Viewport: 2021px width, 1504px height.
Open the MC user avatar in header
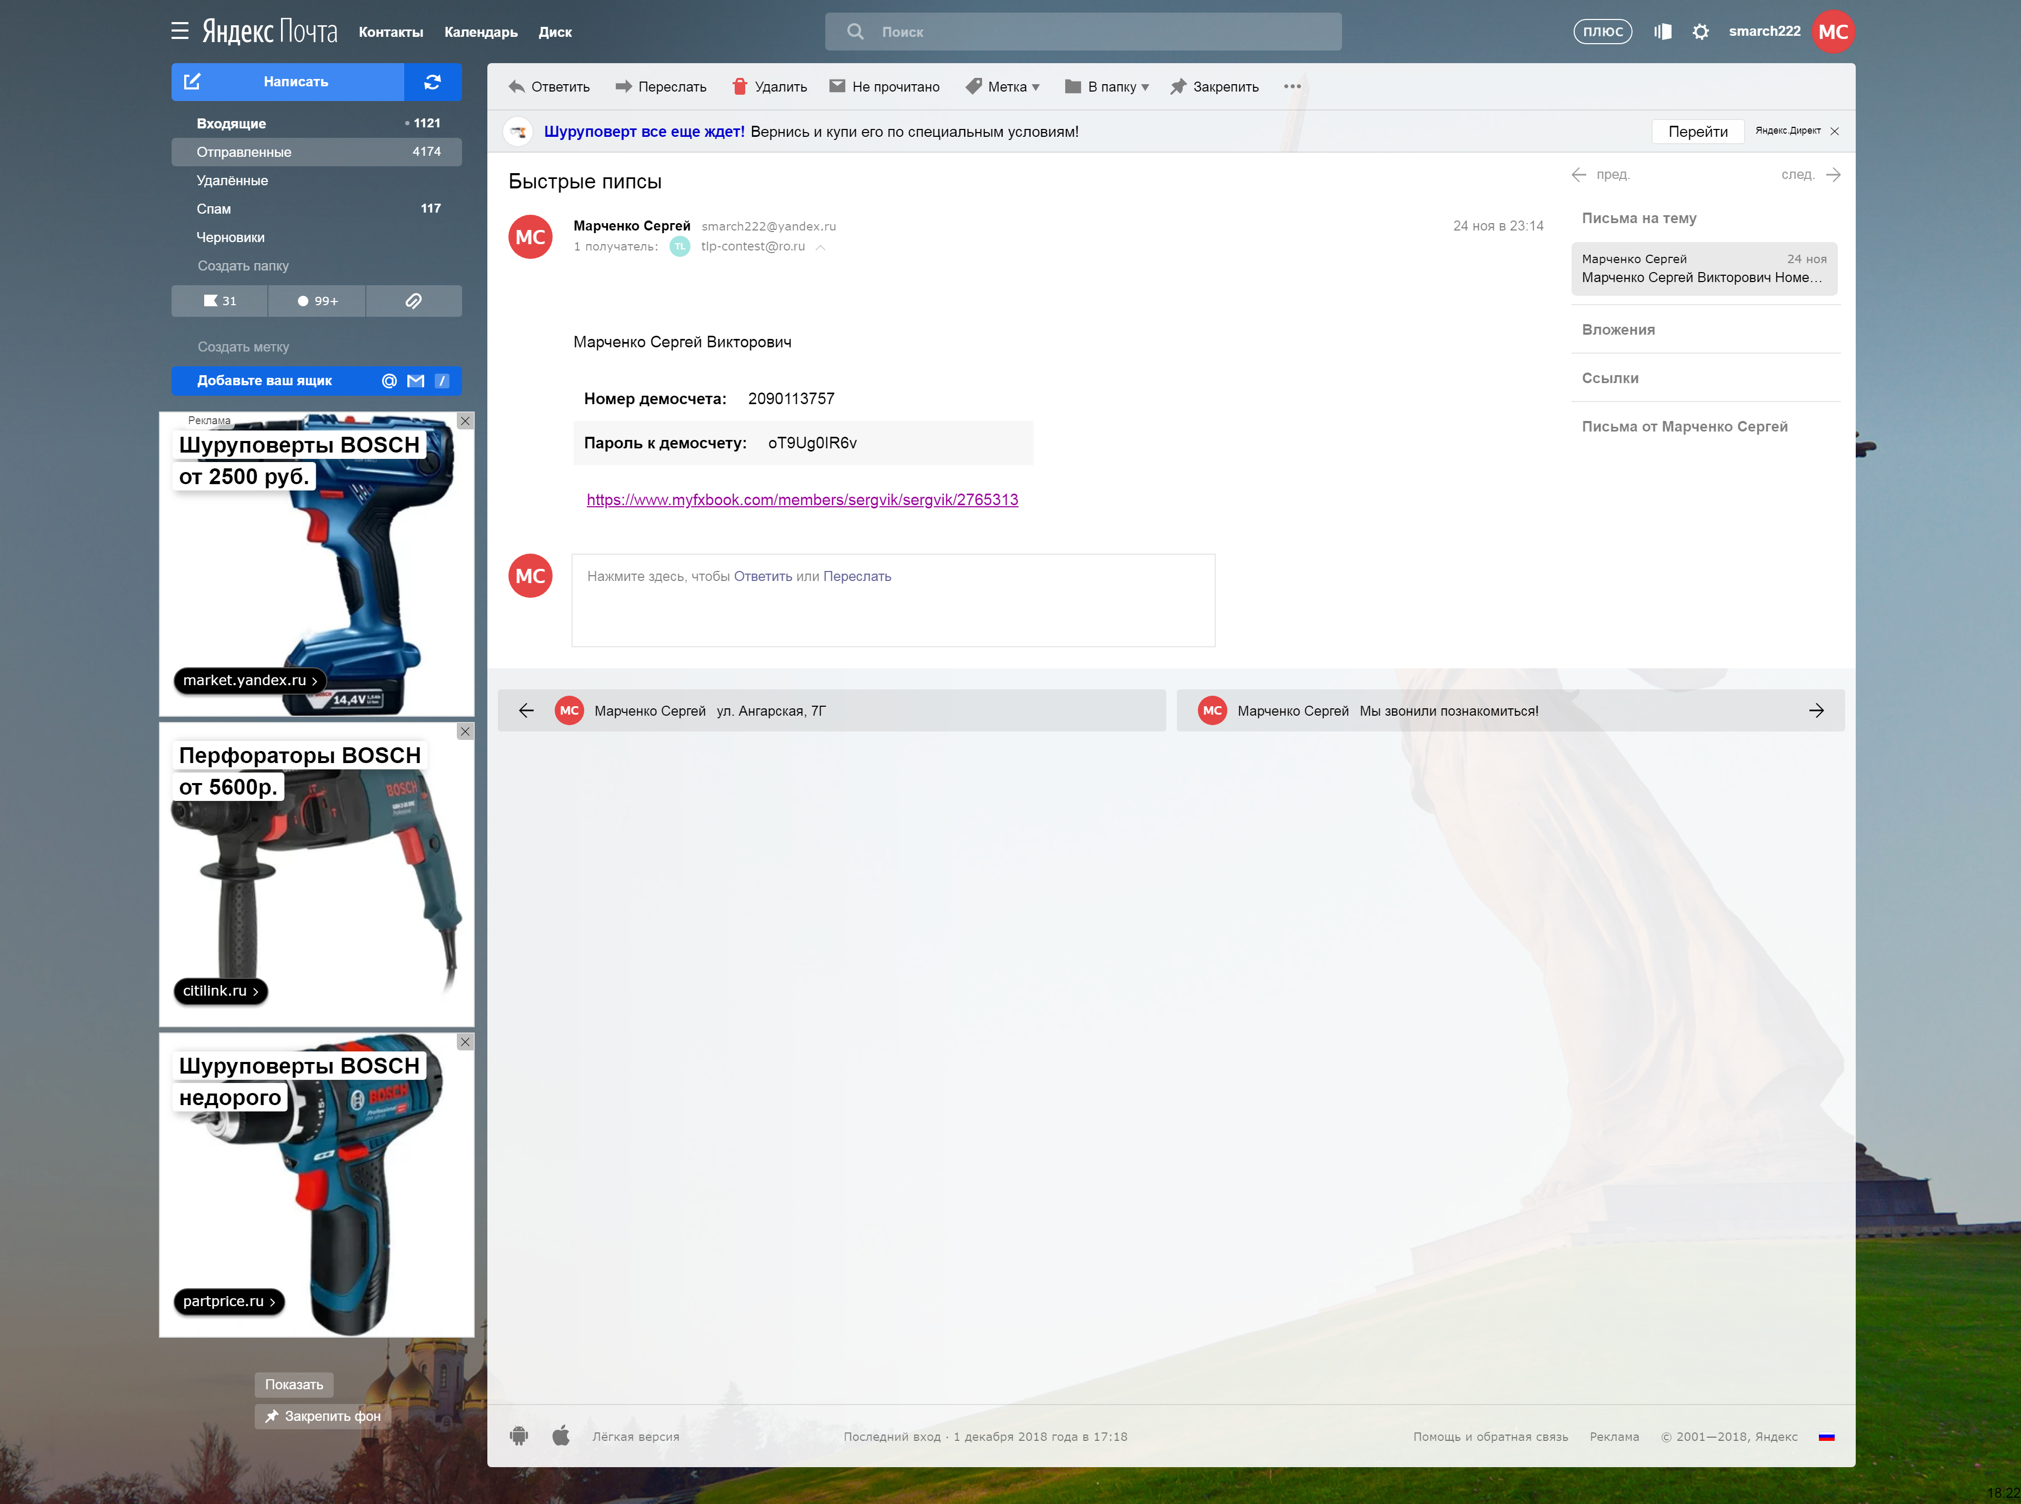point(1833,32)
